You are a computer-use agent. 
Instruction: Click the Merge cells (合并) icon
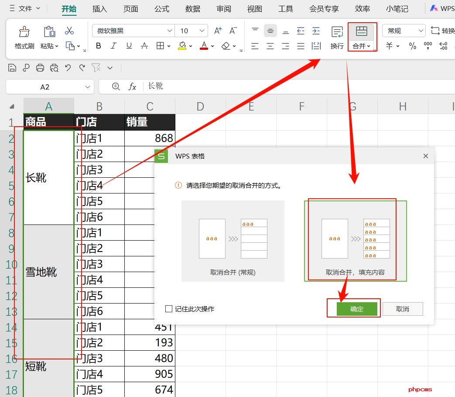(362, 31)
